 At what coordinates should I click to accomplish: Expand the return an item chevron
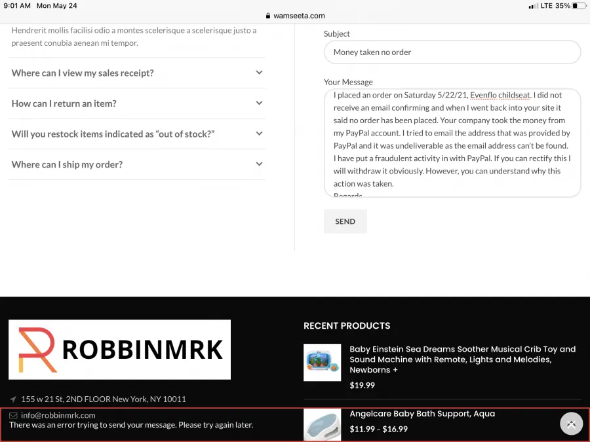tap(259, 103)
